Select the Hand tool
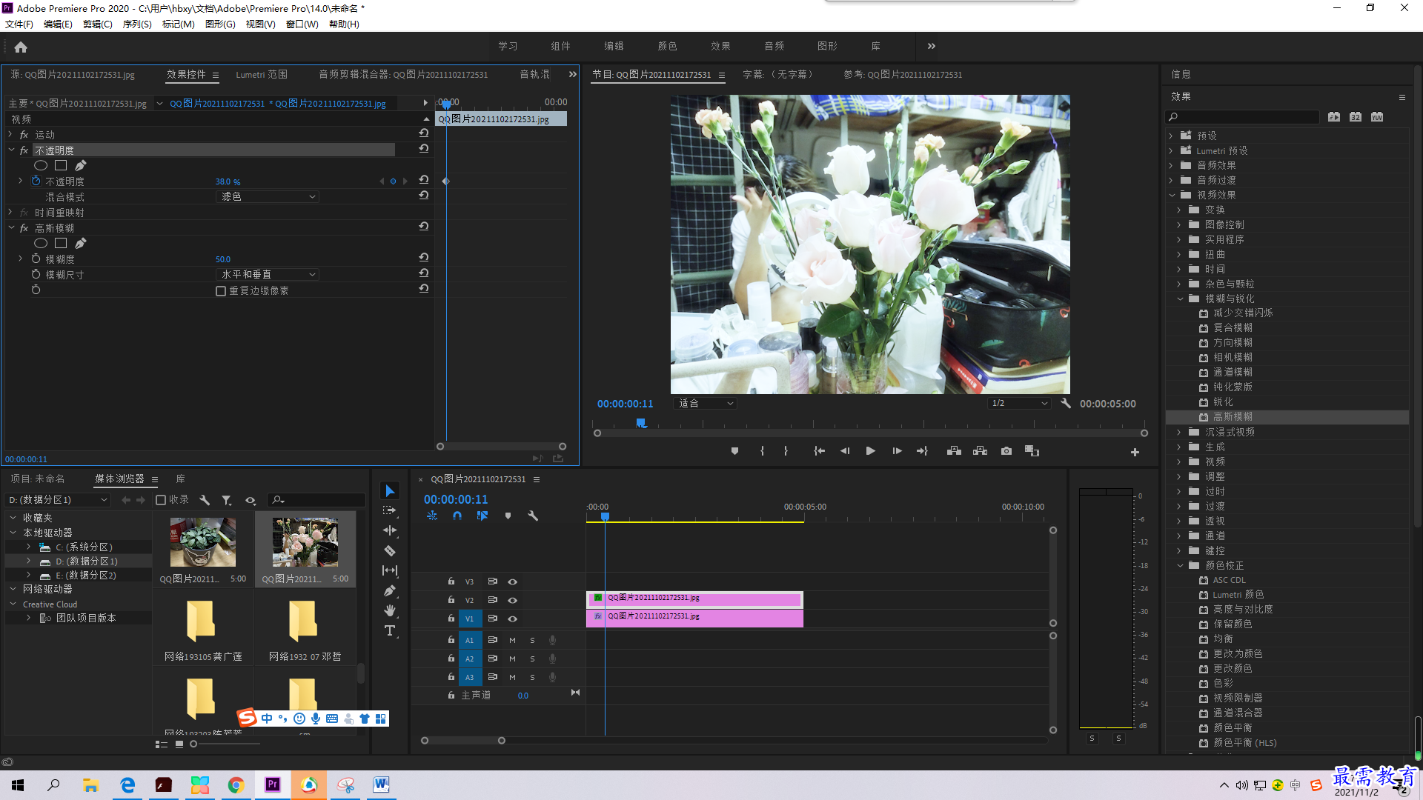The height and width of the screenshot is (800, 1423). tap(390, 610)
